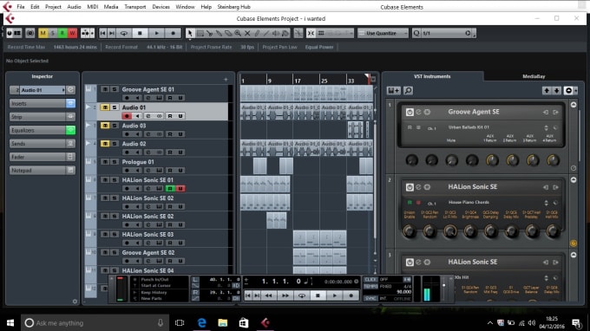Activate first HALion Sonic SE power button

(x=410, y=187)
